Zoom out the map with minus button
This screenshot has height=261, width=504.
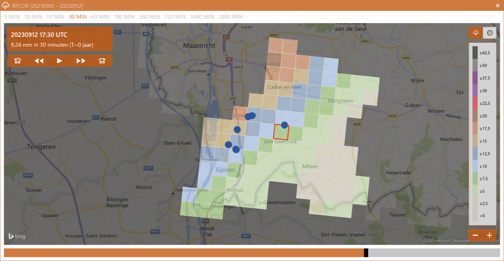tap(476, 235)
